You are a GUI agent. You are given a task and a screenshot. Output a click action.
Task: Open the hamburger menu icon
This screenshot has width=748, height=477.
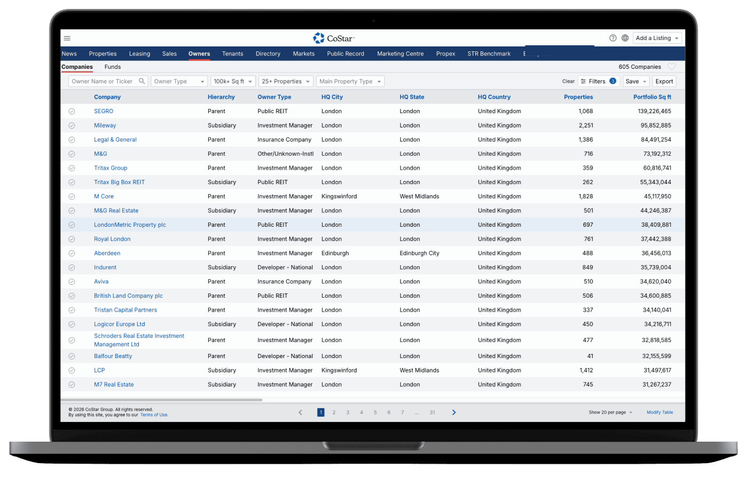(67, 38)
